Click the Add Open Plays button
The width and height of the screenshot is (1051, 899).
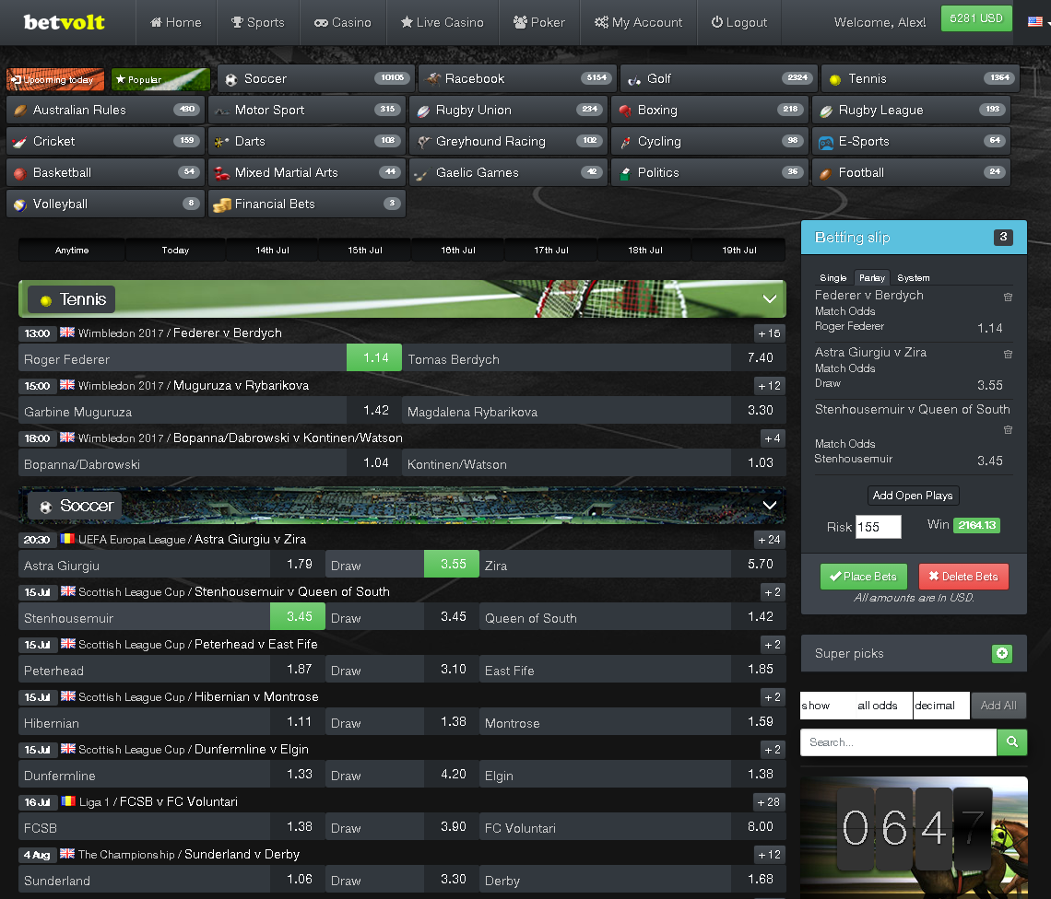913,496
